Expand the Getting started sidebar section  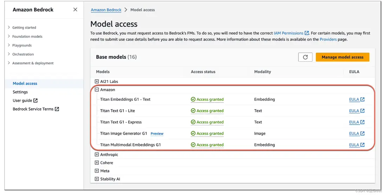9,27
